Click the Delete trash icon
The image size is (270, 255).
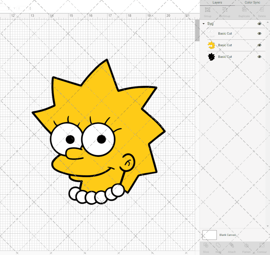coord(262,10)
